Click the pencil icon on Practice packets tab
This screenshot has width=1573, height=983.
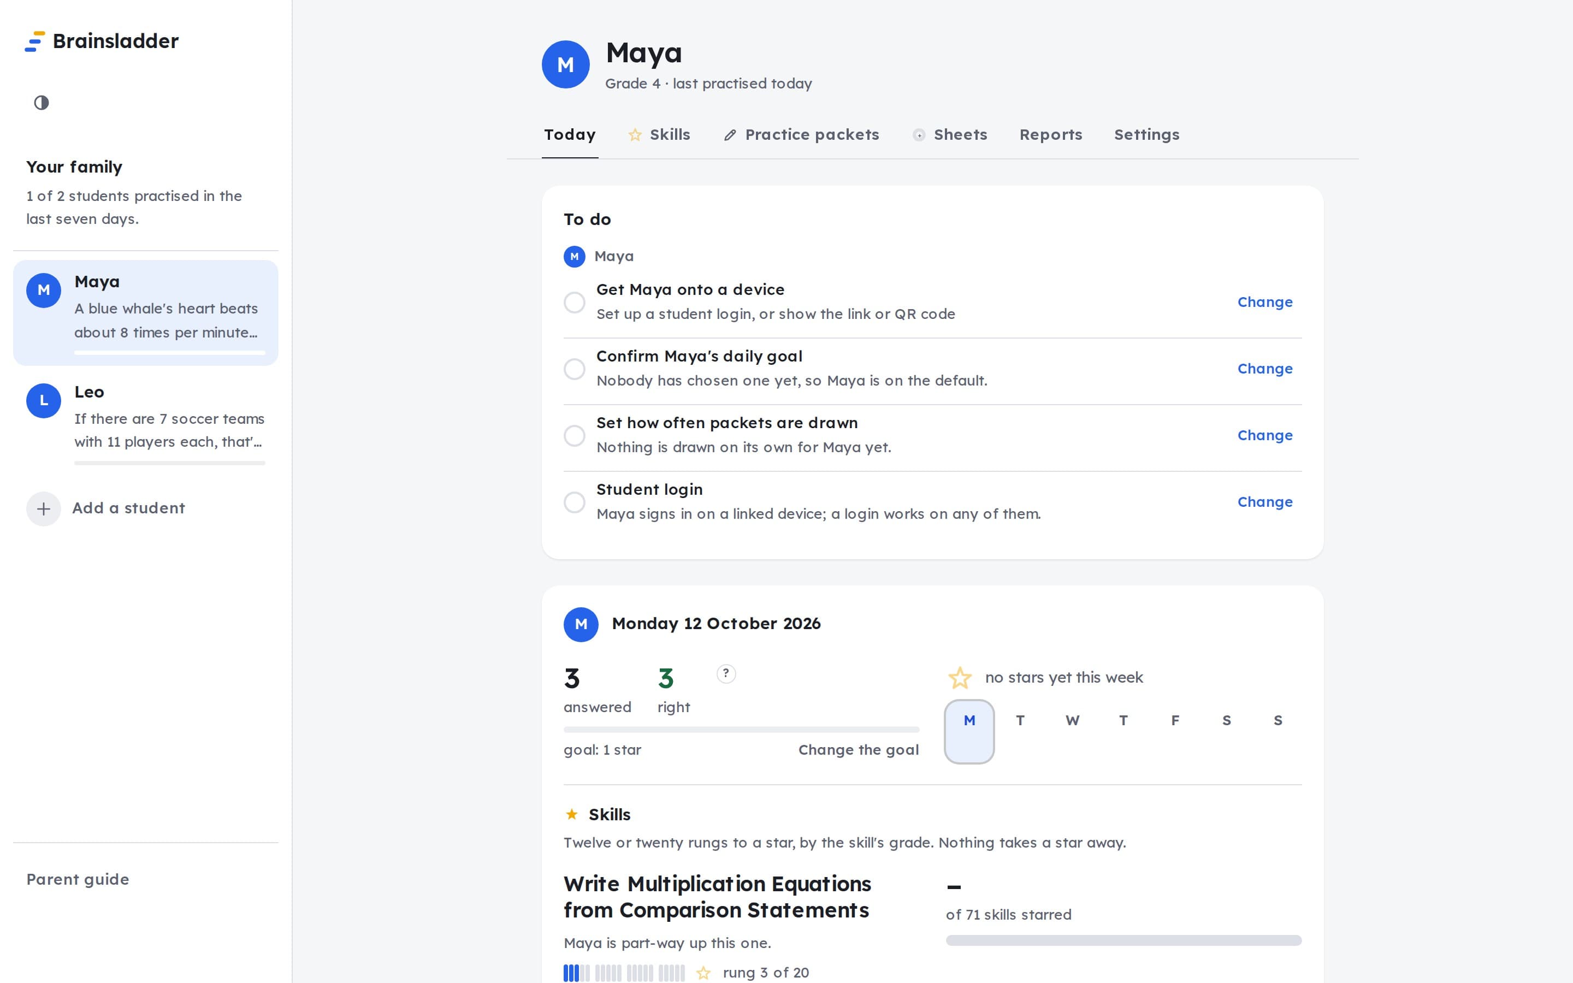click(x=730, y=134)
